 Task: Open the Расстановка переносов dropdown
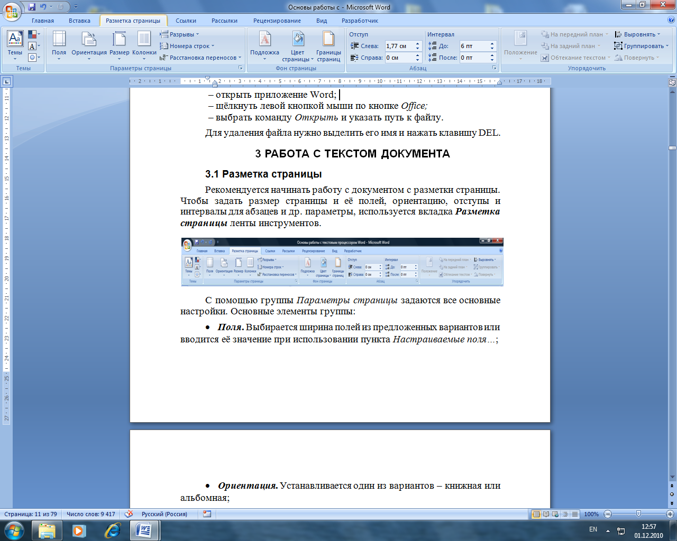[200, 58]
